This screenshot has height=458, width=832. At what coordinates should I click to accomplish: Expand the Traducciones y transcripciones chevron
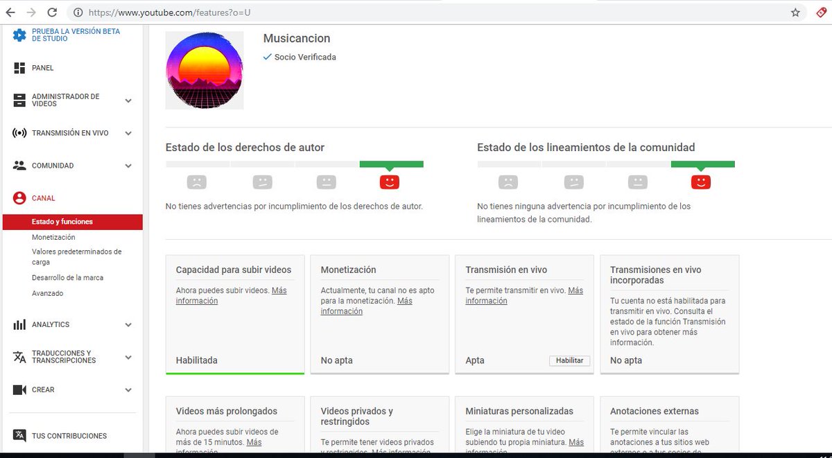(128, 357)
